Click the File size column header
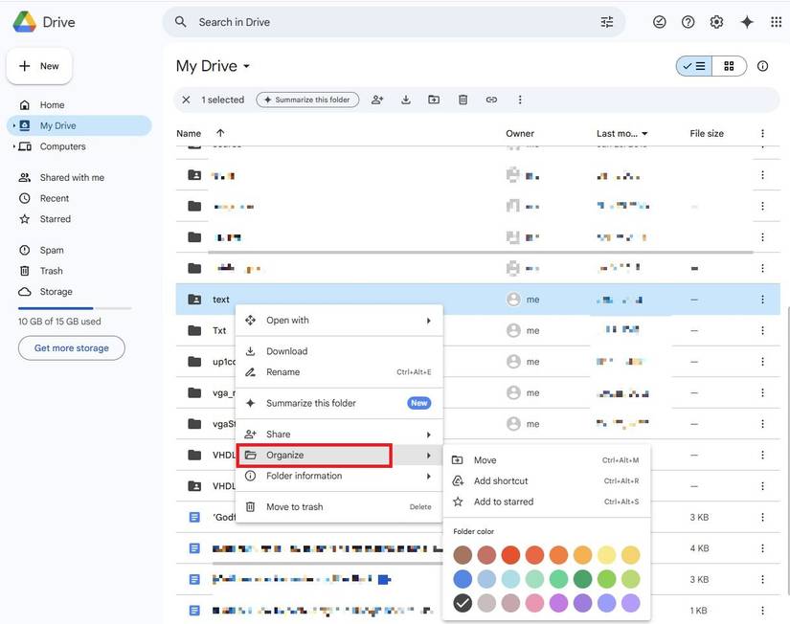This screenshot has height=624, width=790. click(707, 133)
